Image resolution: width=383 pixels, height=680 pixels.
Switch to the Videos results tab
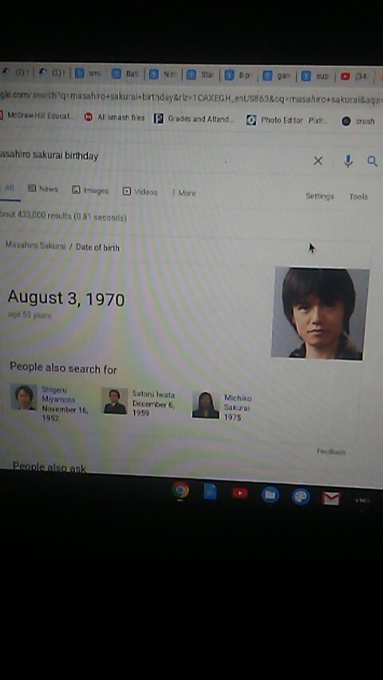point(140,191)
